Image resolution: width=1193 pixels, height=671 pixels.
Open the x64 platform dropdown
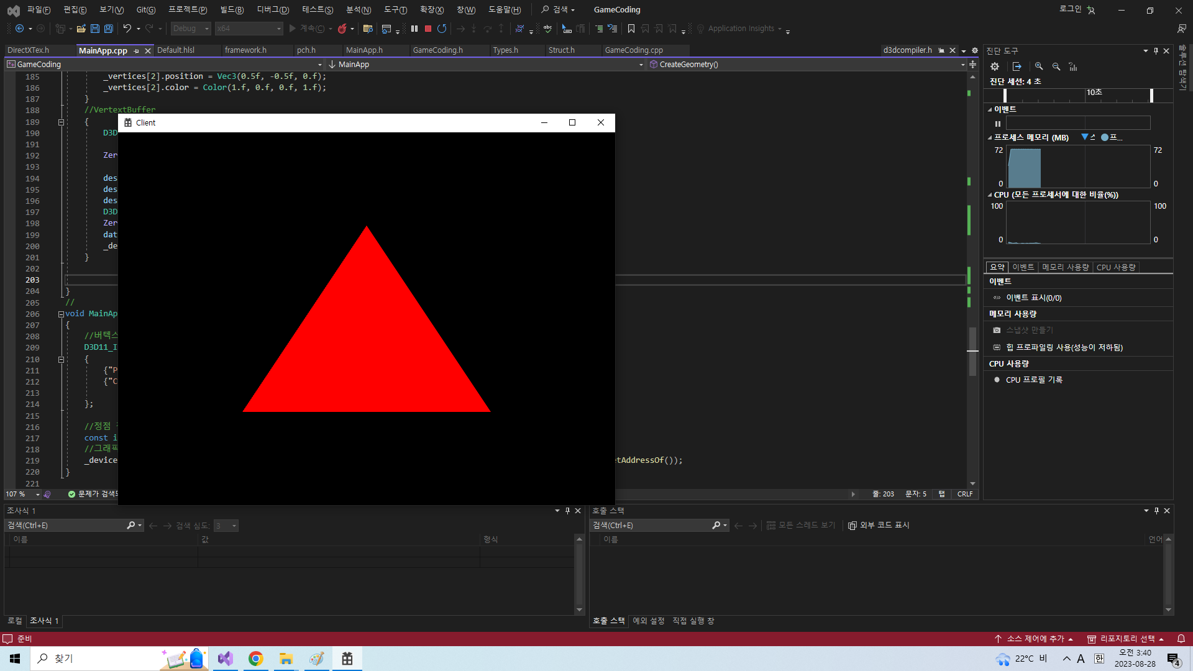coord(249,29)
